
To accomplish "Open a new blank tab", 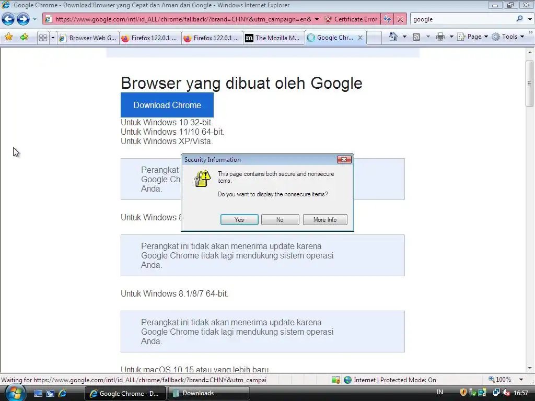I will pos(374,38).
